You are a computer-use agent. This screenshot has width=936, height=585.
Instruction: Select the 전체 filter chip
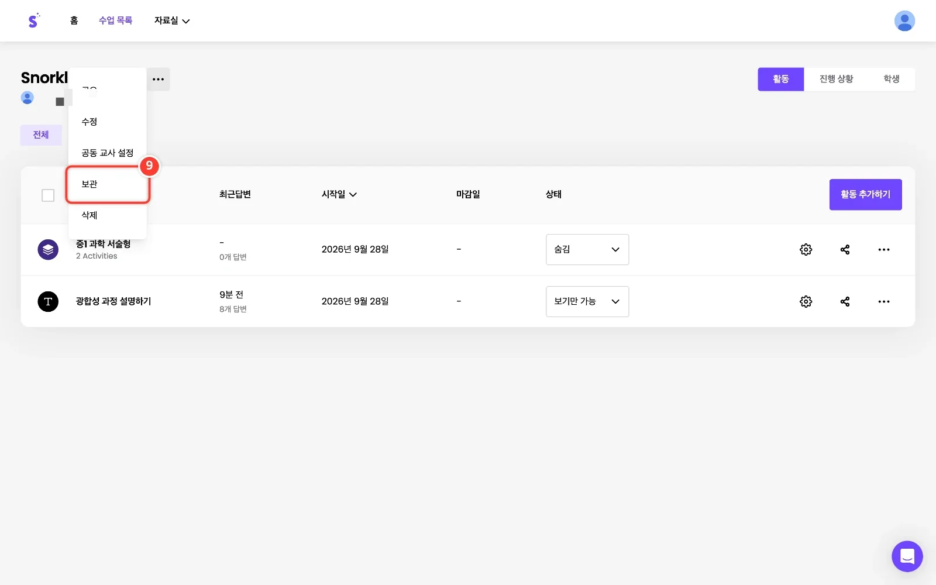coord(41,135)
